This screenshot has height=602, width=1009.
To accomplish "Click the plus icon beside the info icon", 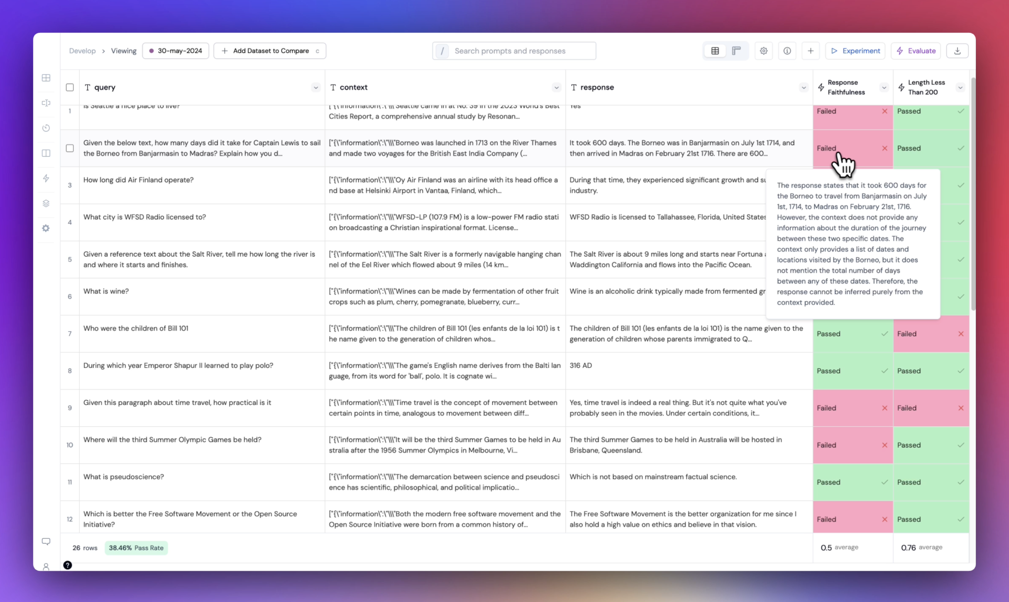I will (810, 51).
